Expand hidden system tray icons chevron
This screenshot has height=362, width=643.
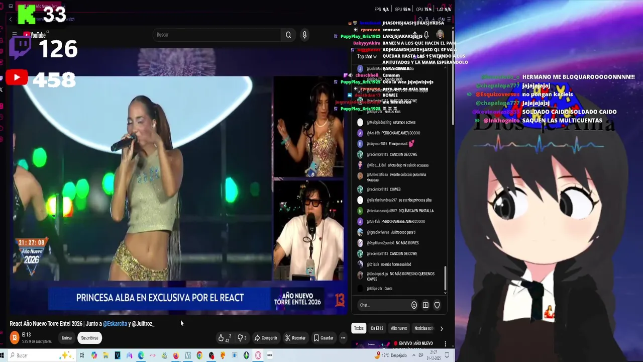point(414,355)
